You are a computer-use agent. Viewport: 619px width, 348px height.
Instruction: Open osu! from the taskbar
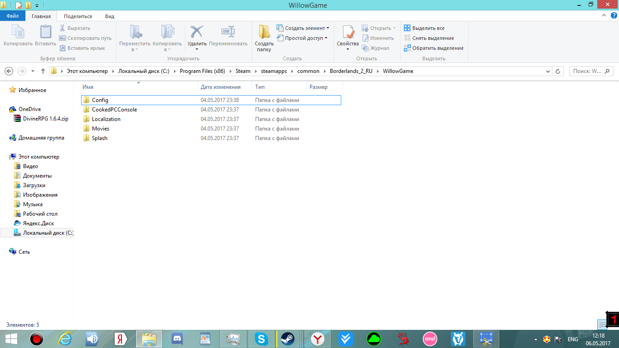point(430,339)
